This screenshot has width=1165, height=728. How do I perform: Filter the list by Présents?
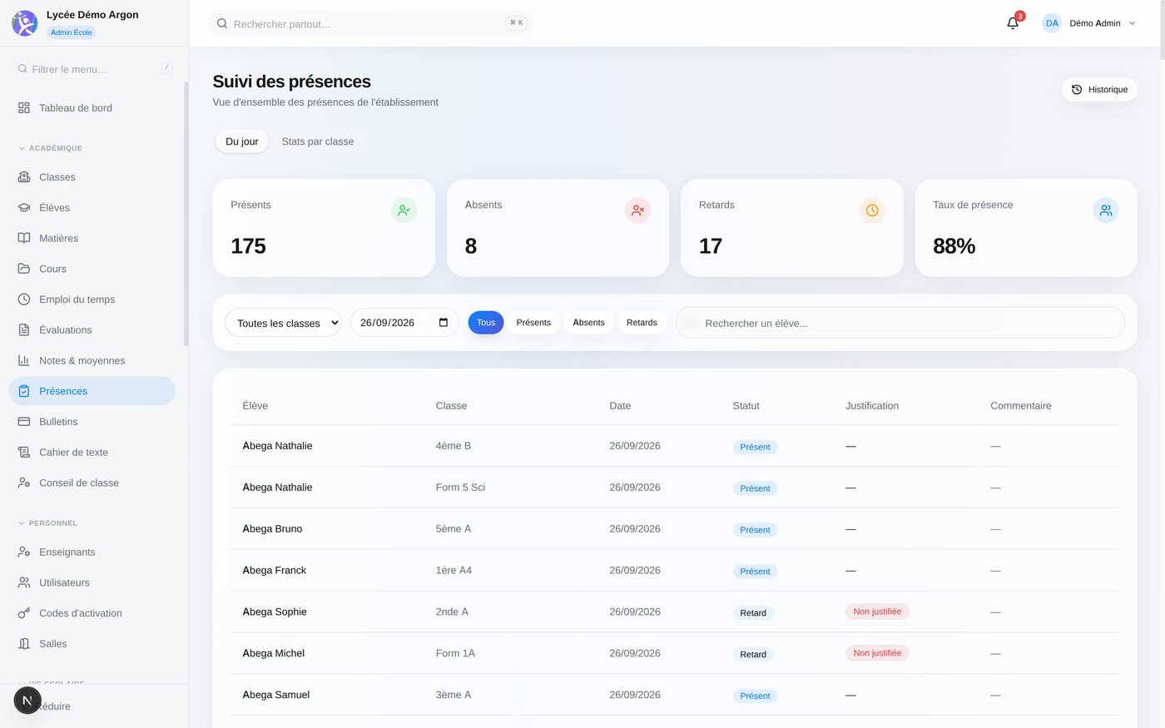533,323
